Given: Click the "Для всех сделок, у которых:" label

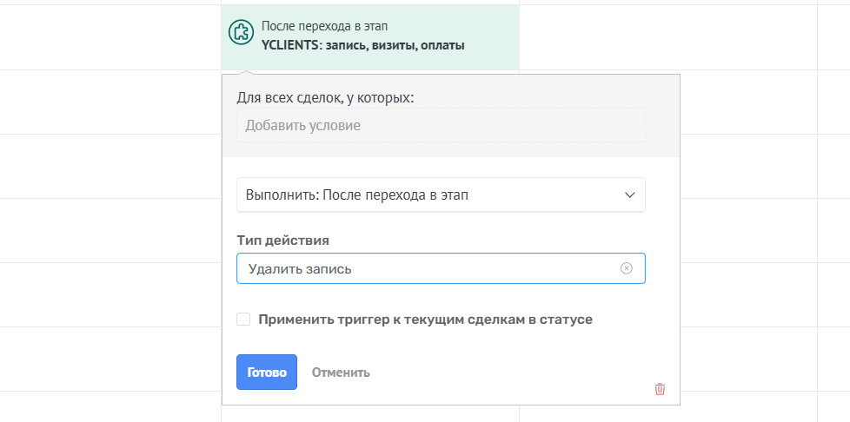Looking at the screenshot, I should click(x=325, y=98).
